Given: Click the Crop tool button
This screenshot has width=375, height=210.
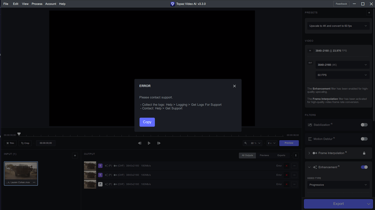Looking at the screenshot, I should point(25,143).
